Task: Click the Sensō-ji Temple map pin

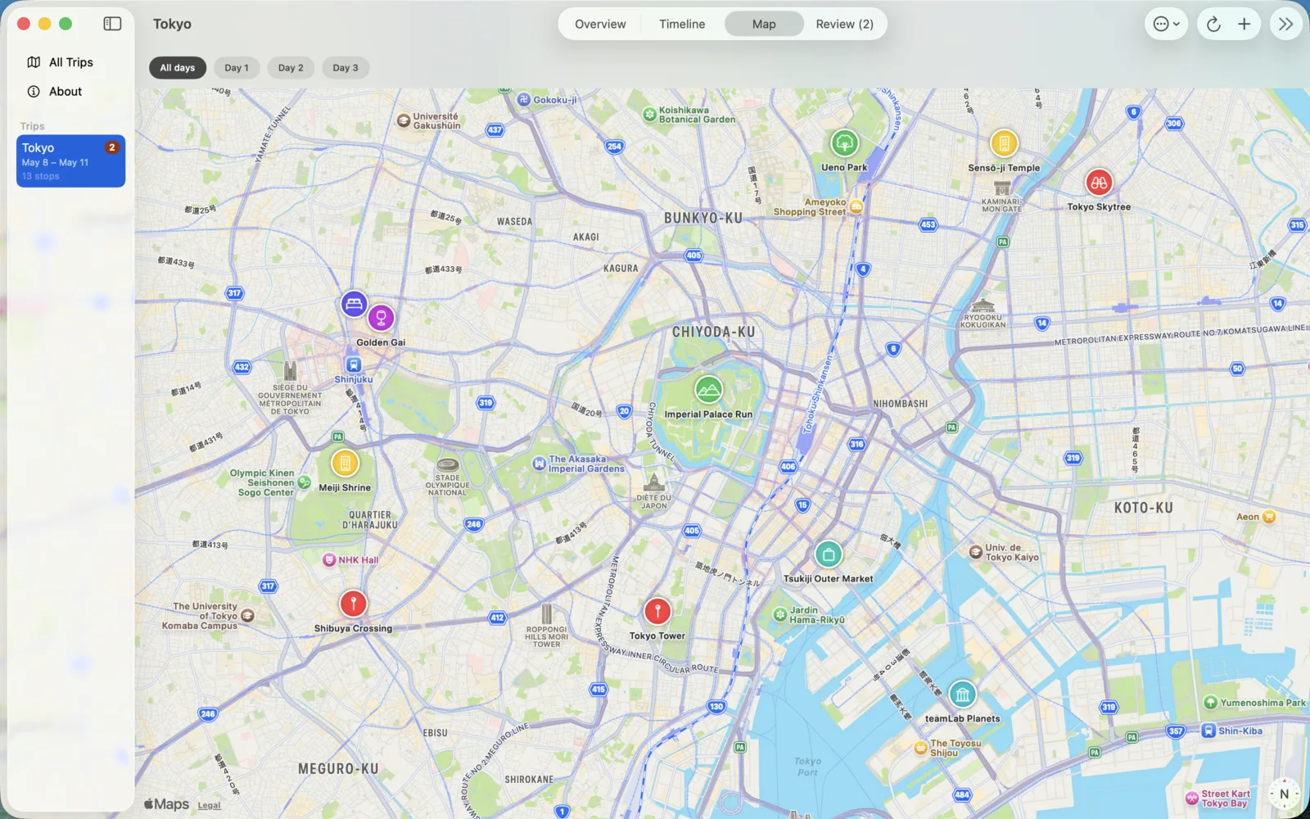Action: tap(1004, 143)
